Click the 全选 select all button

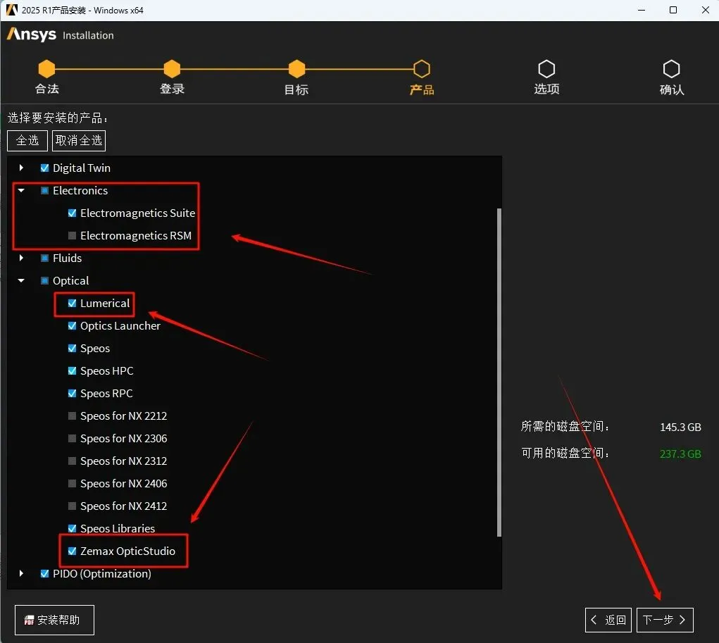(x=27, y=140)
